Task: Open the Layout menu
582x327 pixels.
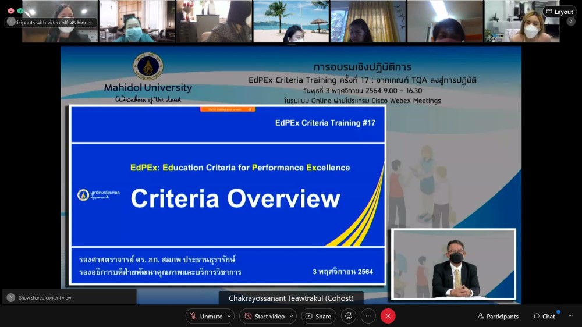Action: 559,12
